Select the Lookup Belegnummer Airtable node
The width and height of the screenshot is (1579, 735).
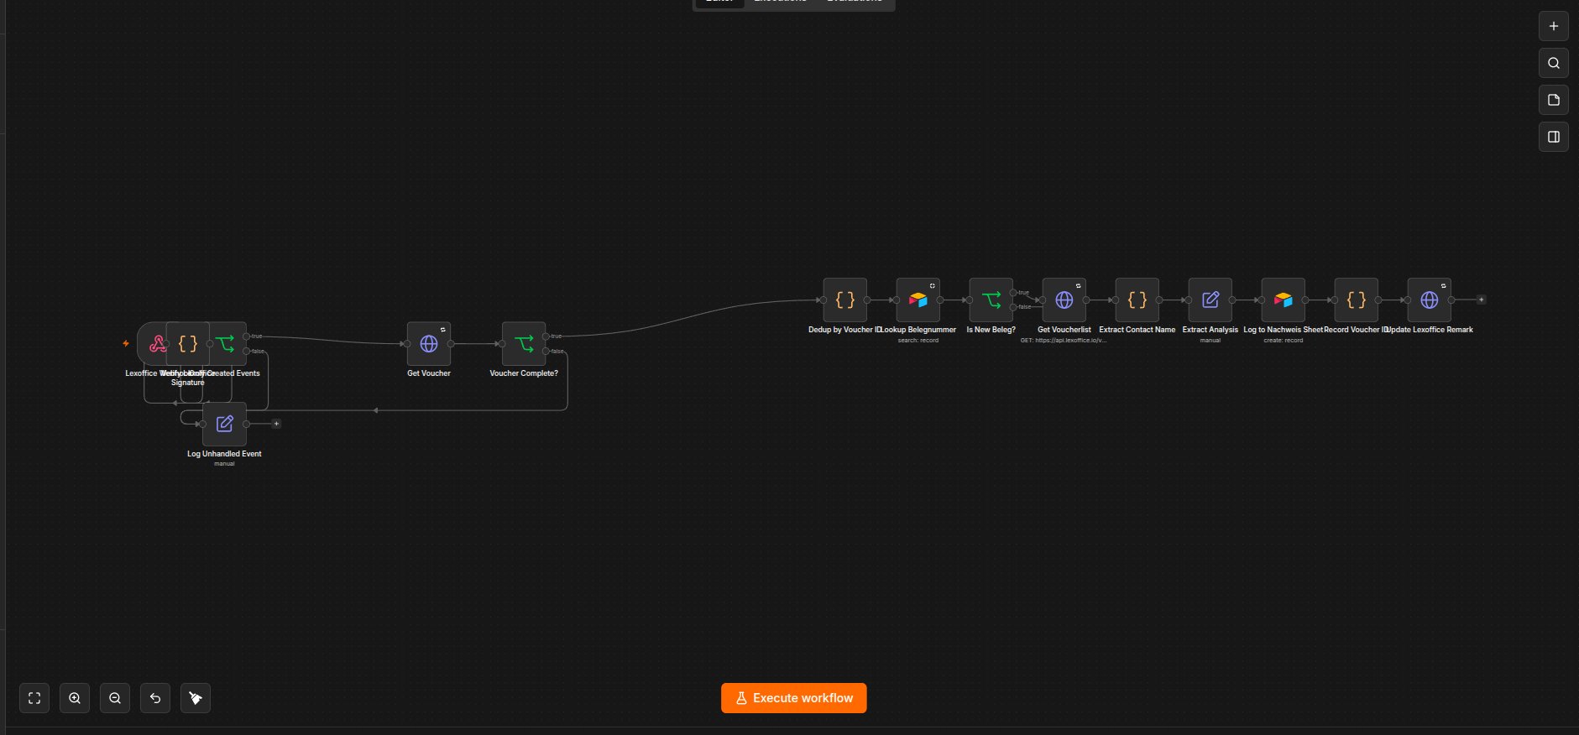point(918,300)
